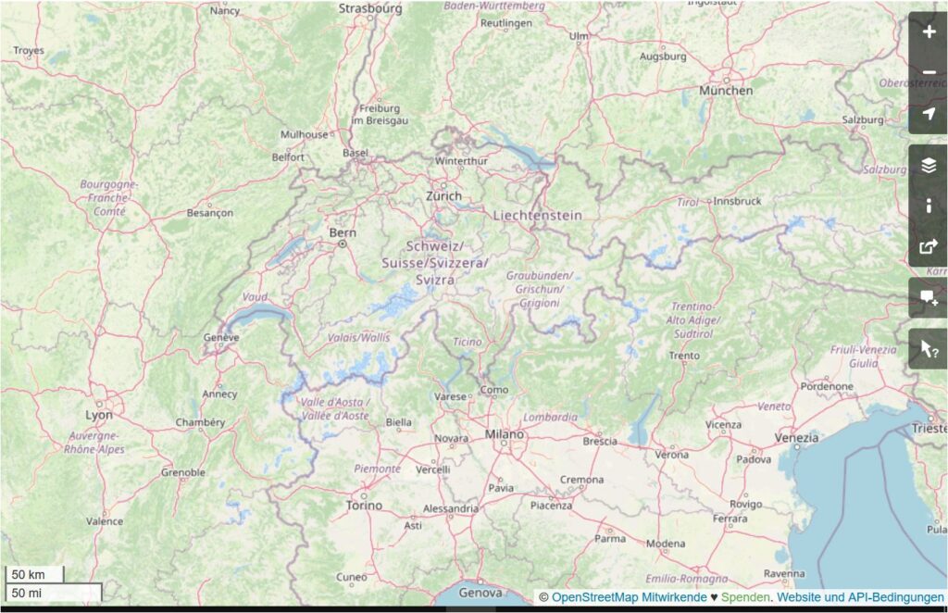Image resolution: width=948 pixels, height=613 pixels.
Task: Select the Genève city label
Action: pyautogui.click(x=221, y=337)
